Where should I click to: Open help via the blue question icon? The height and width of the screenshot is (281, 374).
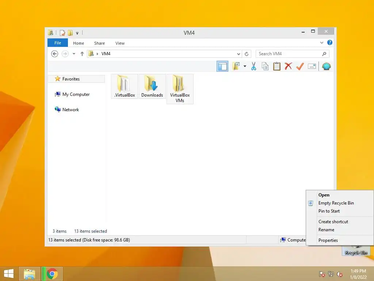(330, 42)
